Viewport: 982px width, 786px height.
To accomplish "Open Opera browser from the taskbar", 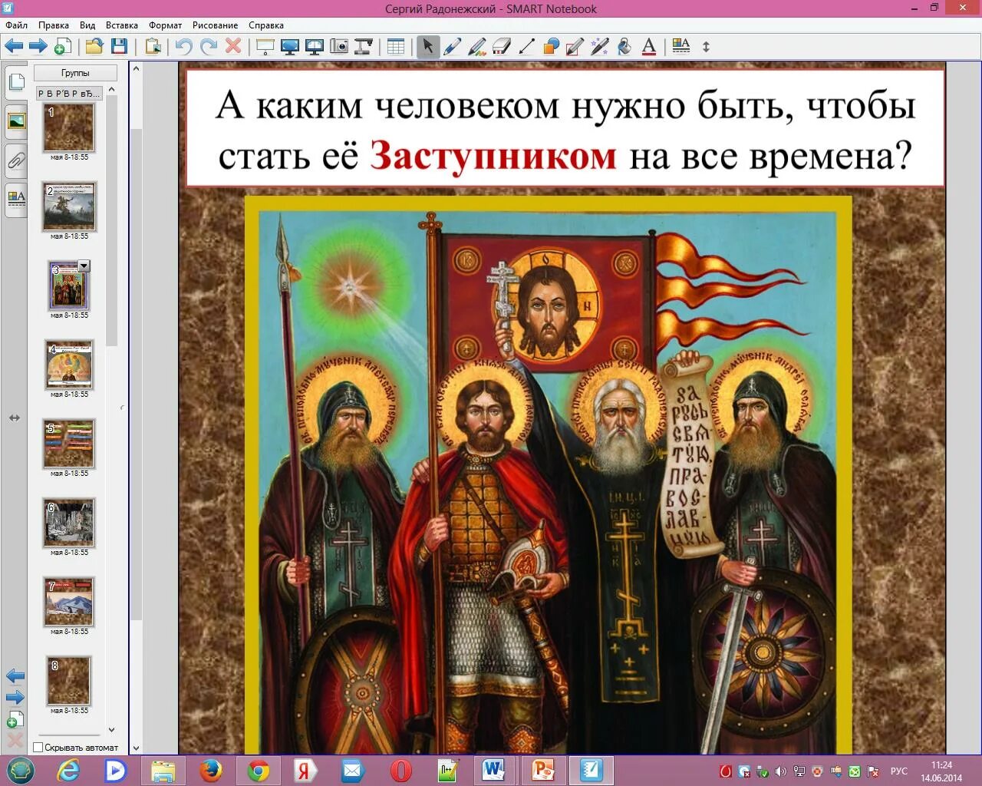I will [x=401, y=770].
